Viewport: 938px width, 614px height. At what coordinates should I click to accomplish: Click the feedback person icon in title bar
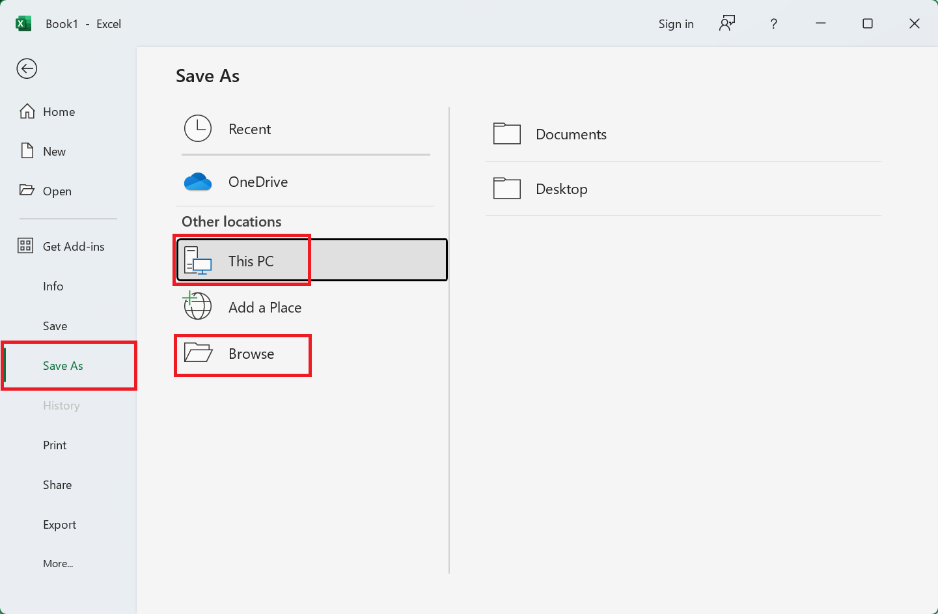pos(726,23)
